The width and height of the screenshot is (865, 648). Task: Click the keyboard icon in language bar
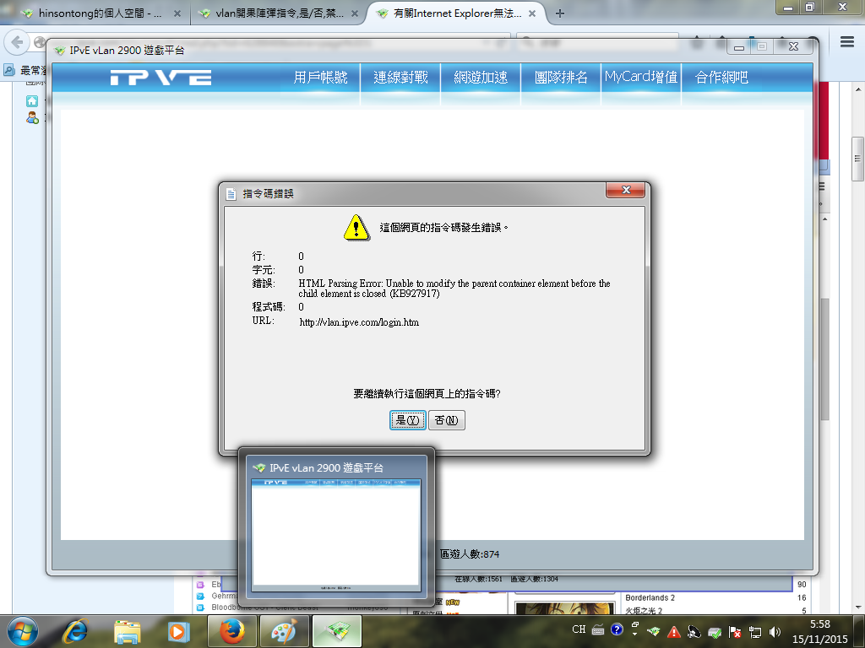click(x=598, y=629)
